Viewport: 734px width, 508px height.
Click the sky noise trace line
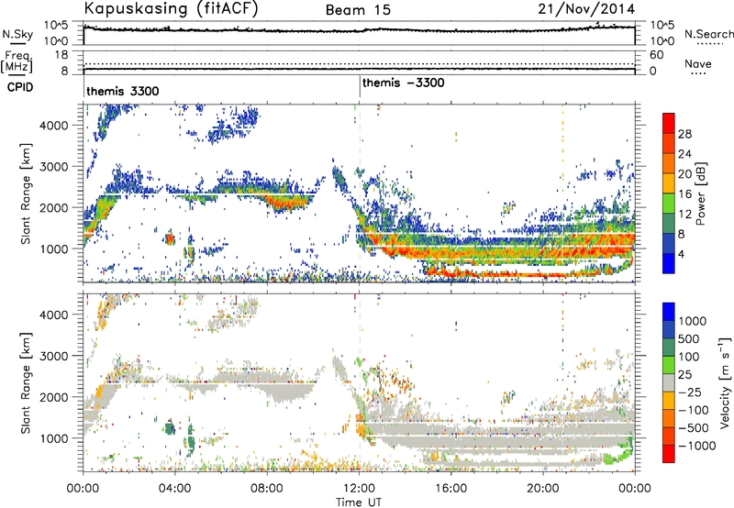click(359, 30)
